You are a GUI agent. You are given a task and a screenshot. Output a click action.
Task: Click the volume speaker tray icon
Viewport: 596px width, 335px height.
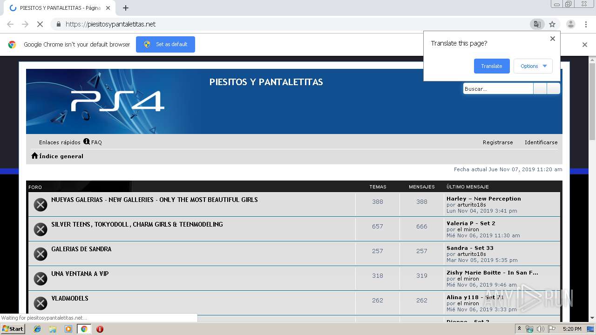(541, 329)
